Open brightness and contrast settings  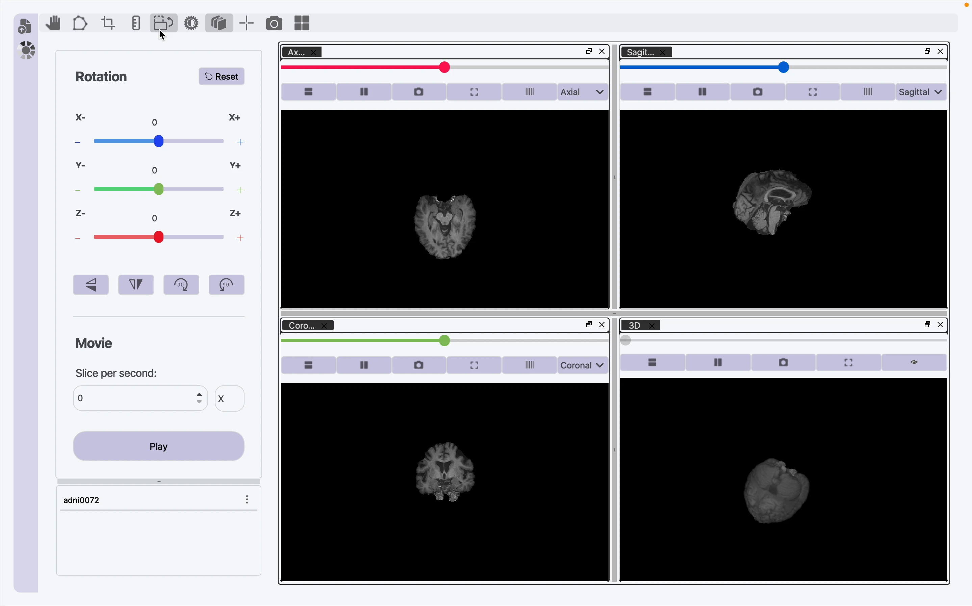(191, 23)
